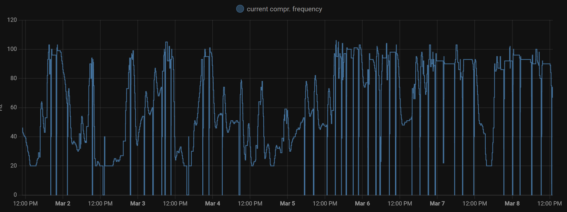Select the 40 y-axis value

tap(14, 136)
